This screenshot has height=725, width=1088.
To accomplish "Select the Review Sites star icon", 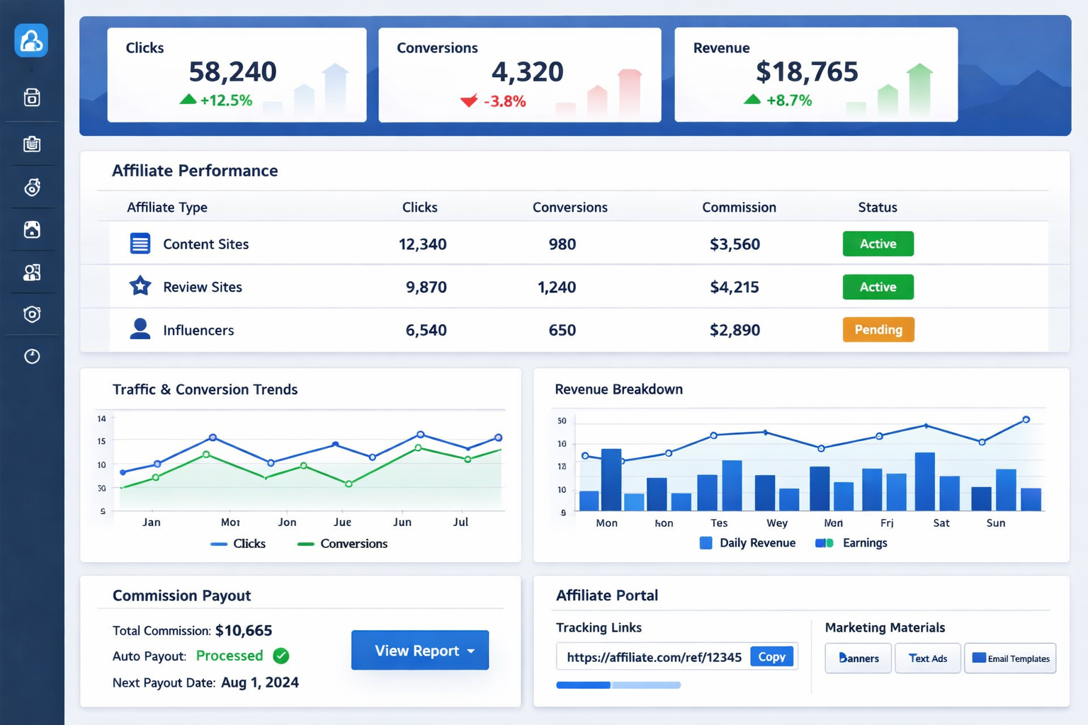I will click(x=140, y=286).
